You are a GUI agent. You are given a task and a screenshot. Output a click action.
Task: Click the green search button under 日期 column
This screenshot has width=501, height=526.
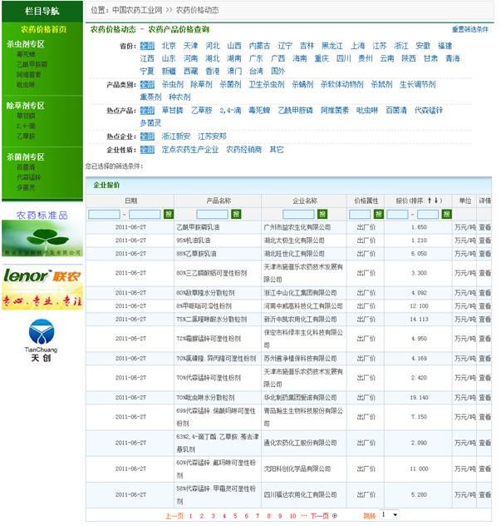[x=169, y=214]
